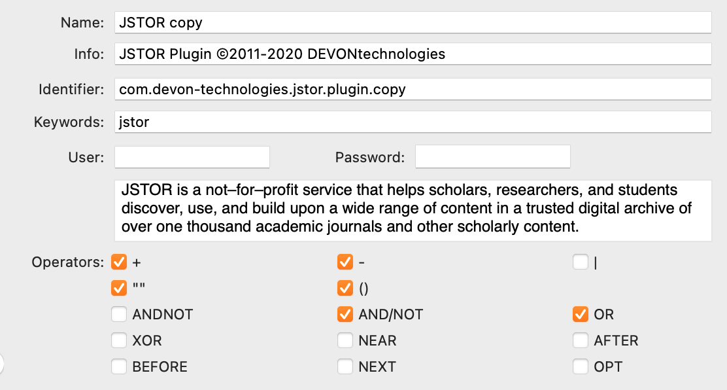Tick the OPT operator checkbox
727x390 pixels.
[581, 366]
